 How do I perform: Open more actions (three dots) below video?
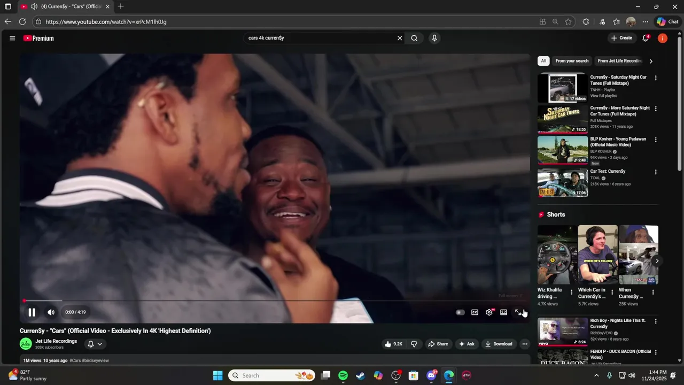(525, 344)
